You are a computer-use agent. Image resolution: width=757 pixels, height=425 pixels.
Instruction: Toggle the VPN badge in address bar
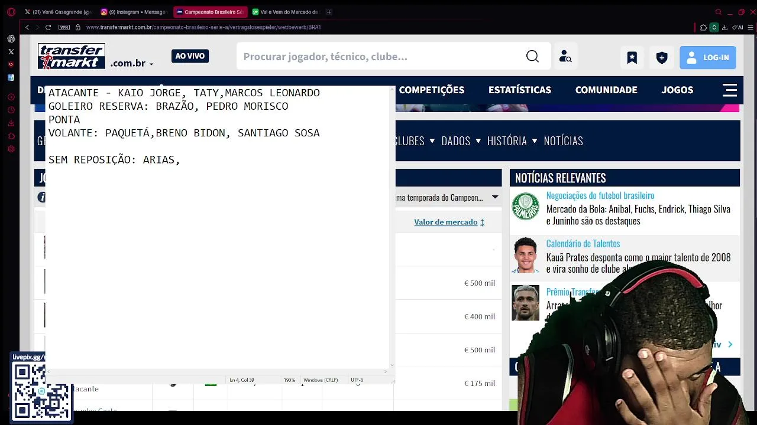[x=64, y=27]
